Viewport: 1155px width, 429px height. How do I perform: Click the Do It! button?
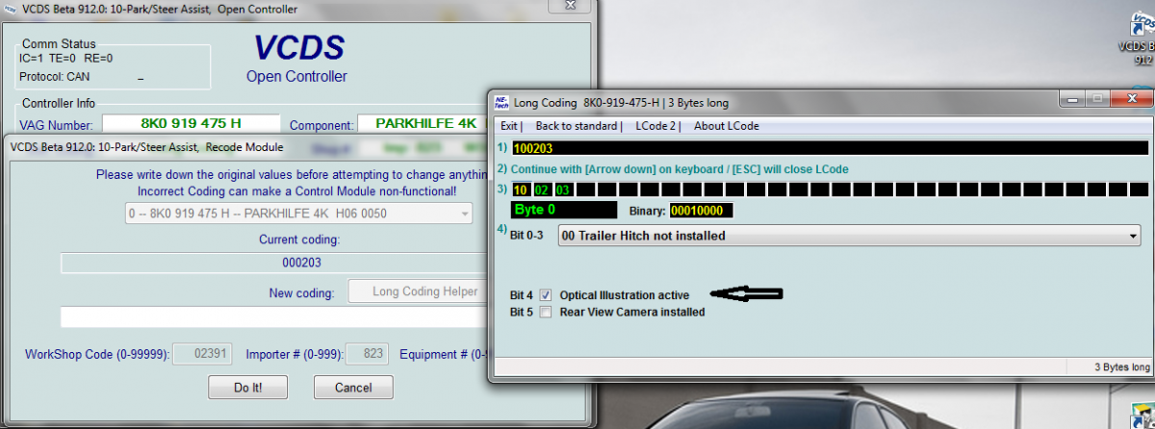pos(248,388)
